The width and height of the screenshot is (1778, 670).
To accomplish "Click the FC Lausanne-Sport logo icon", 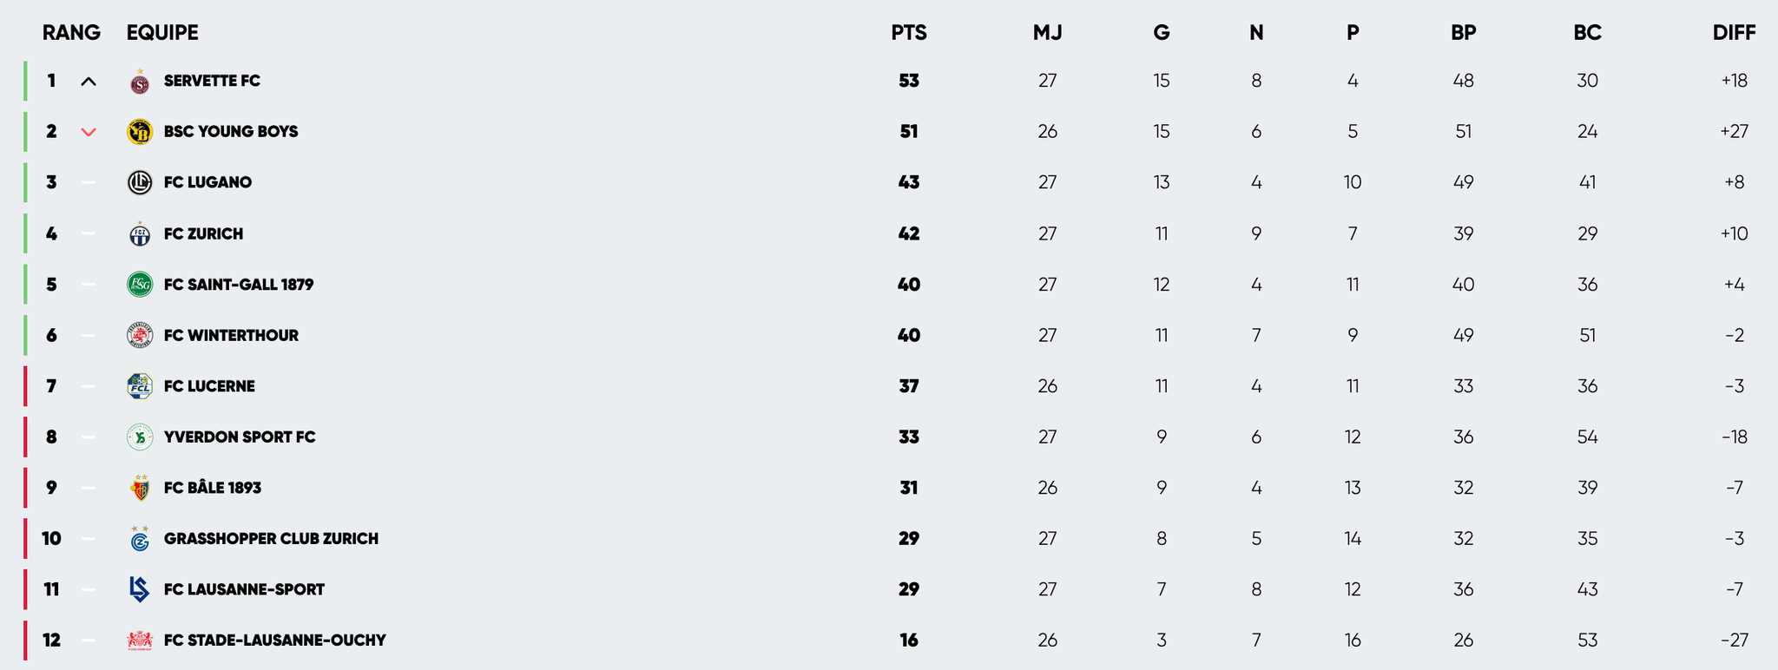I will [140, 589].
